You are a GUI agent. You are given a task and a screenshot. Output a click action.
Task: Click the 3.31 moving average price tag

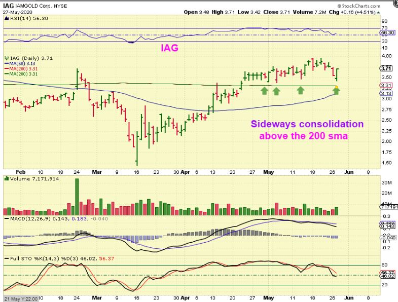click(386, 86)
